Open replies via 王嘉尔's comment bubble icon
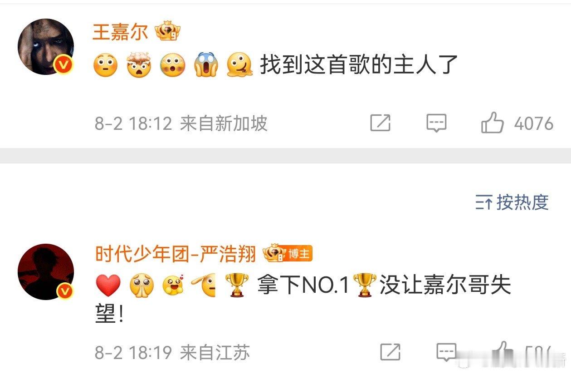Image resolution: width=571 pixels, height=374 pixels. click(436, 123)
